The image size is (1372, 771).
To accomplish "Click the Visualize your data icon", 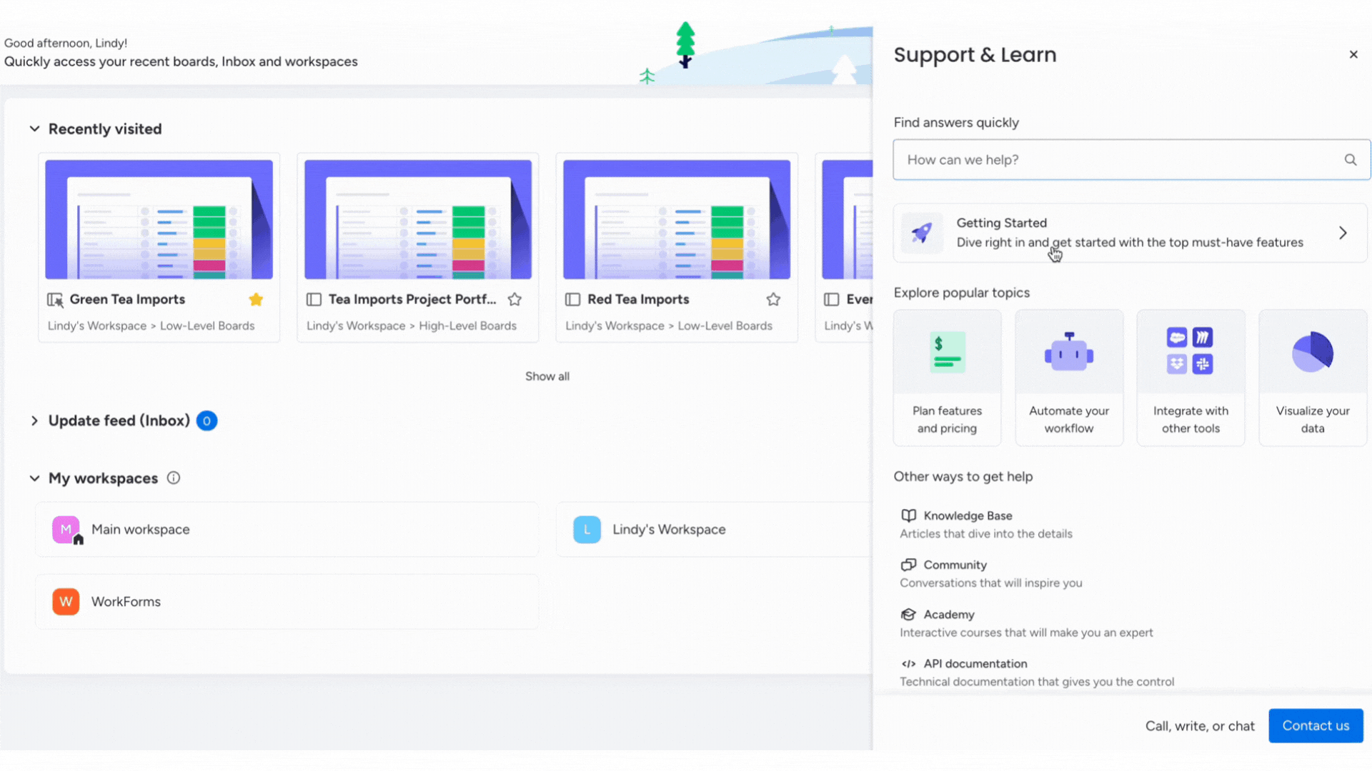I will [1313, 351].
